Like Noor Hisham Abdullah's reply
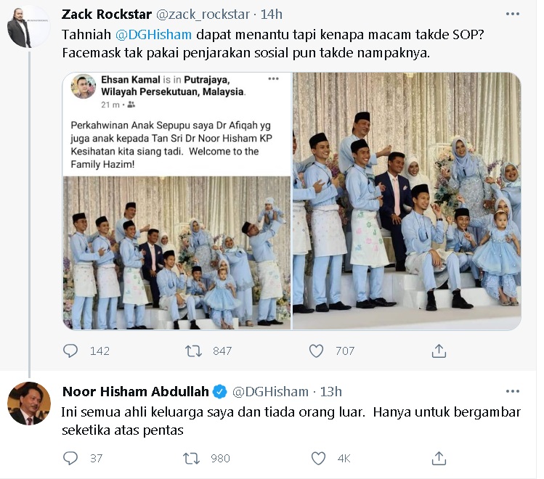The height and width of the screenshot is (479, 544). point(318,458)
